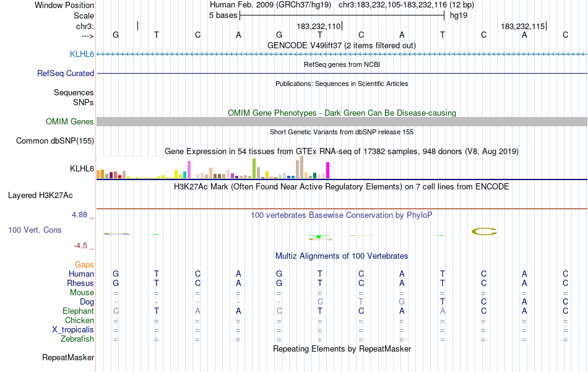This screenshot has height=372, width=588.
Task: Click the Elephant species row label
Action: [x=78, y=311]
